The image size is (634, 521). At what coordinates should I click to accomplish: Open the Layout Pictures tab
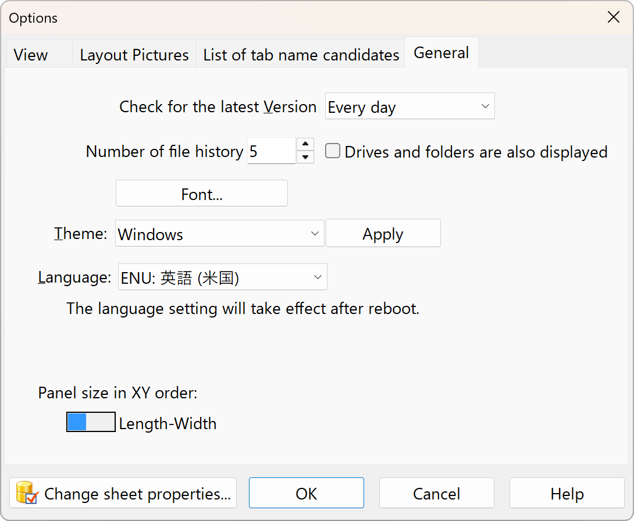[x=134, y=55]
